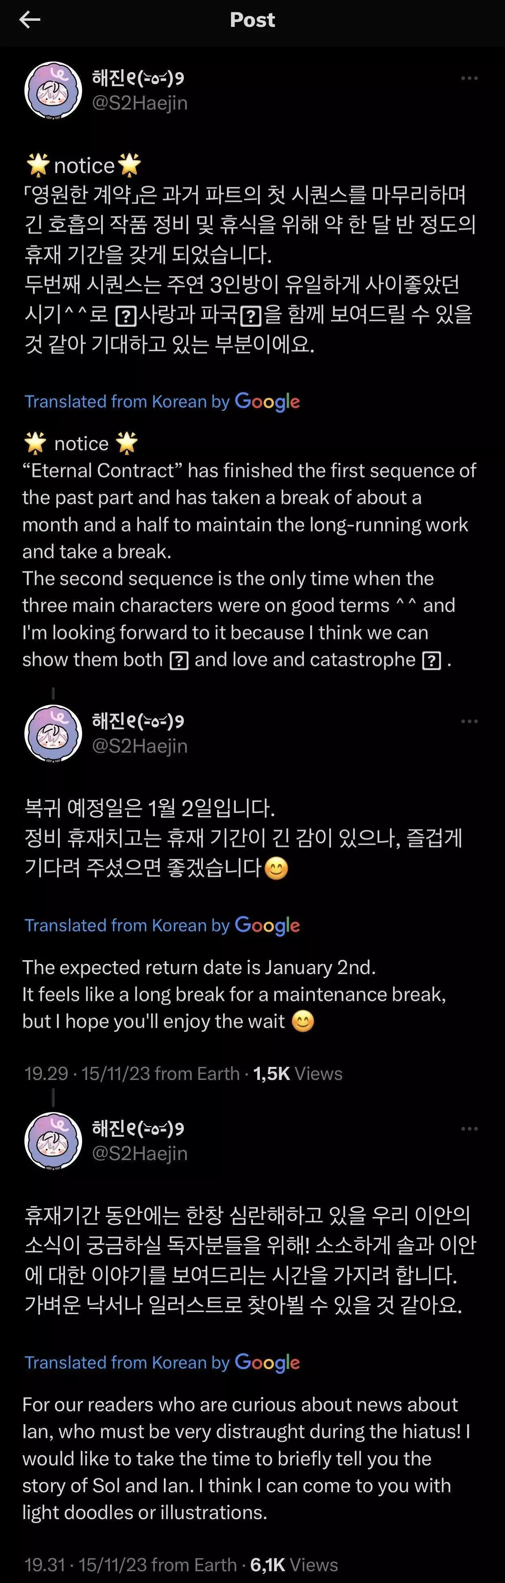Open more options on the first post

469,78
